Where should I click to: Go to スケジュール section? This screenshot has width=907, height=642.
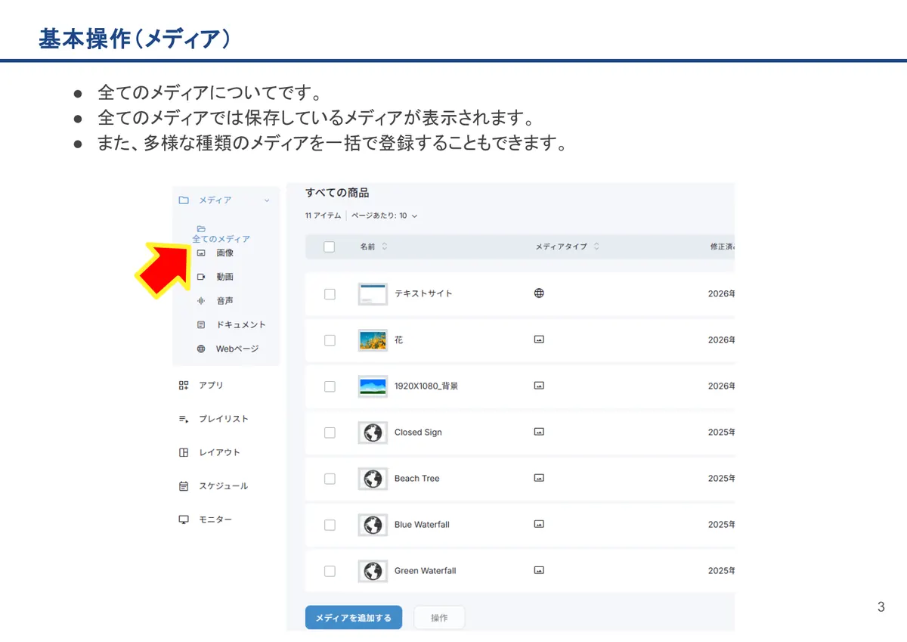(223, 486)
